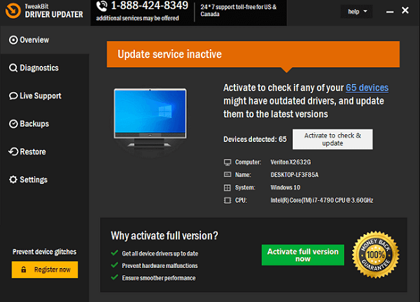This screenshot has height=302, width=420.
Task: Click Activate full version now button
Action: tap(302, 255)
